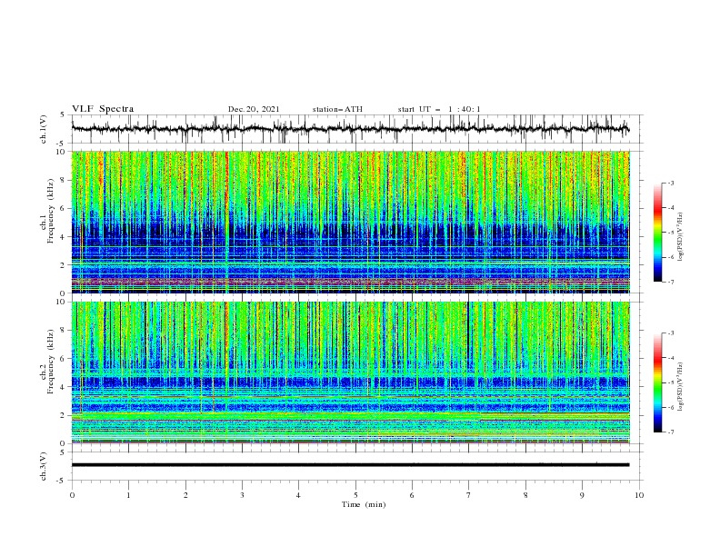The height and width of the screenshot is (556, 720).
Task: Click the 'ch.3(V)' axis label
Action: pyautogui.click(x=44, y=466)
